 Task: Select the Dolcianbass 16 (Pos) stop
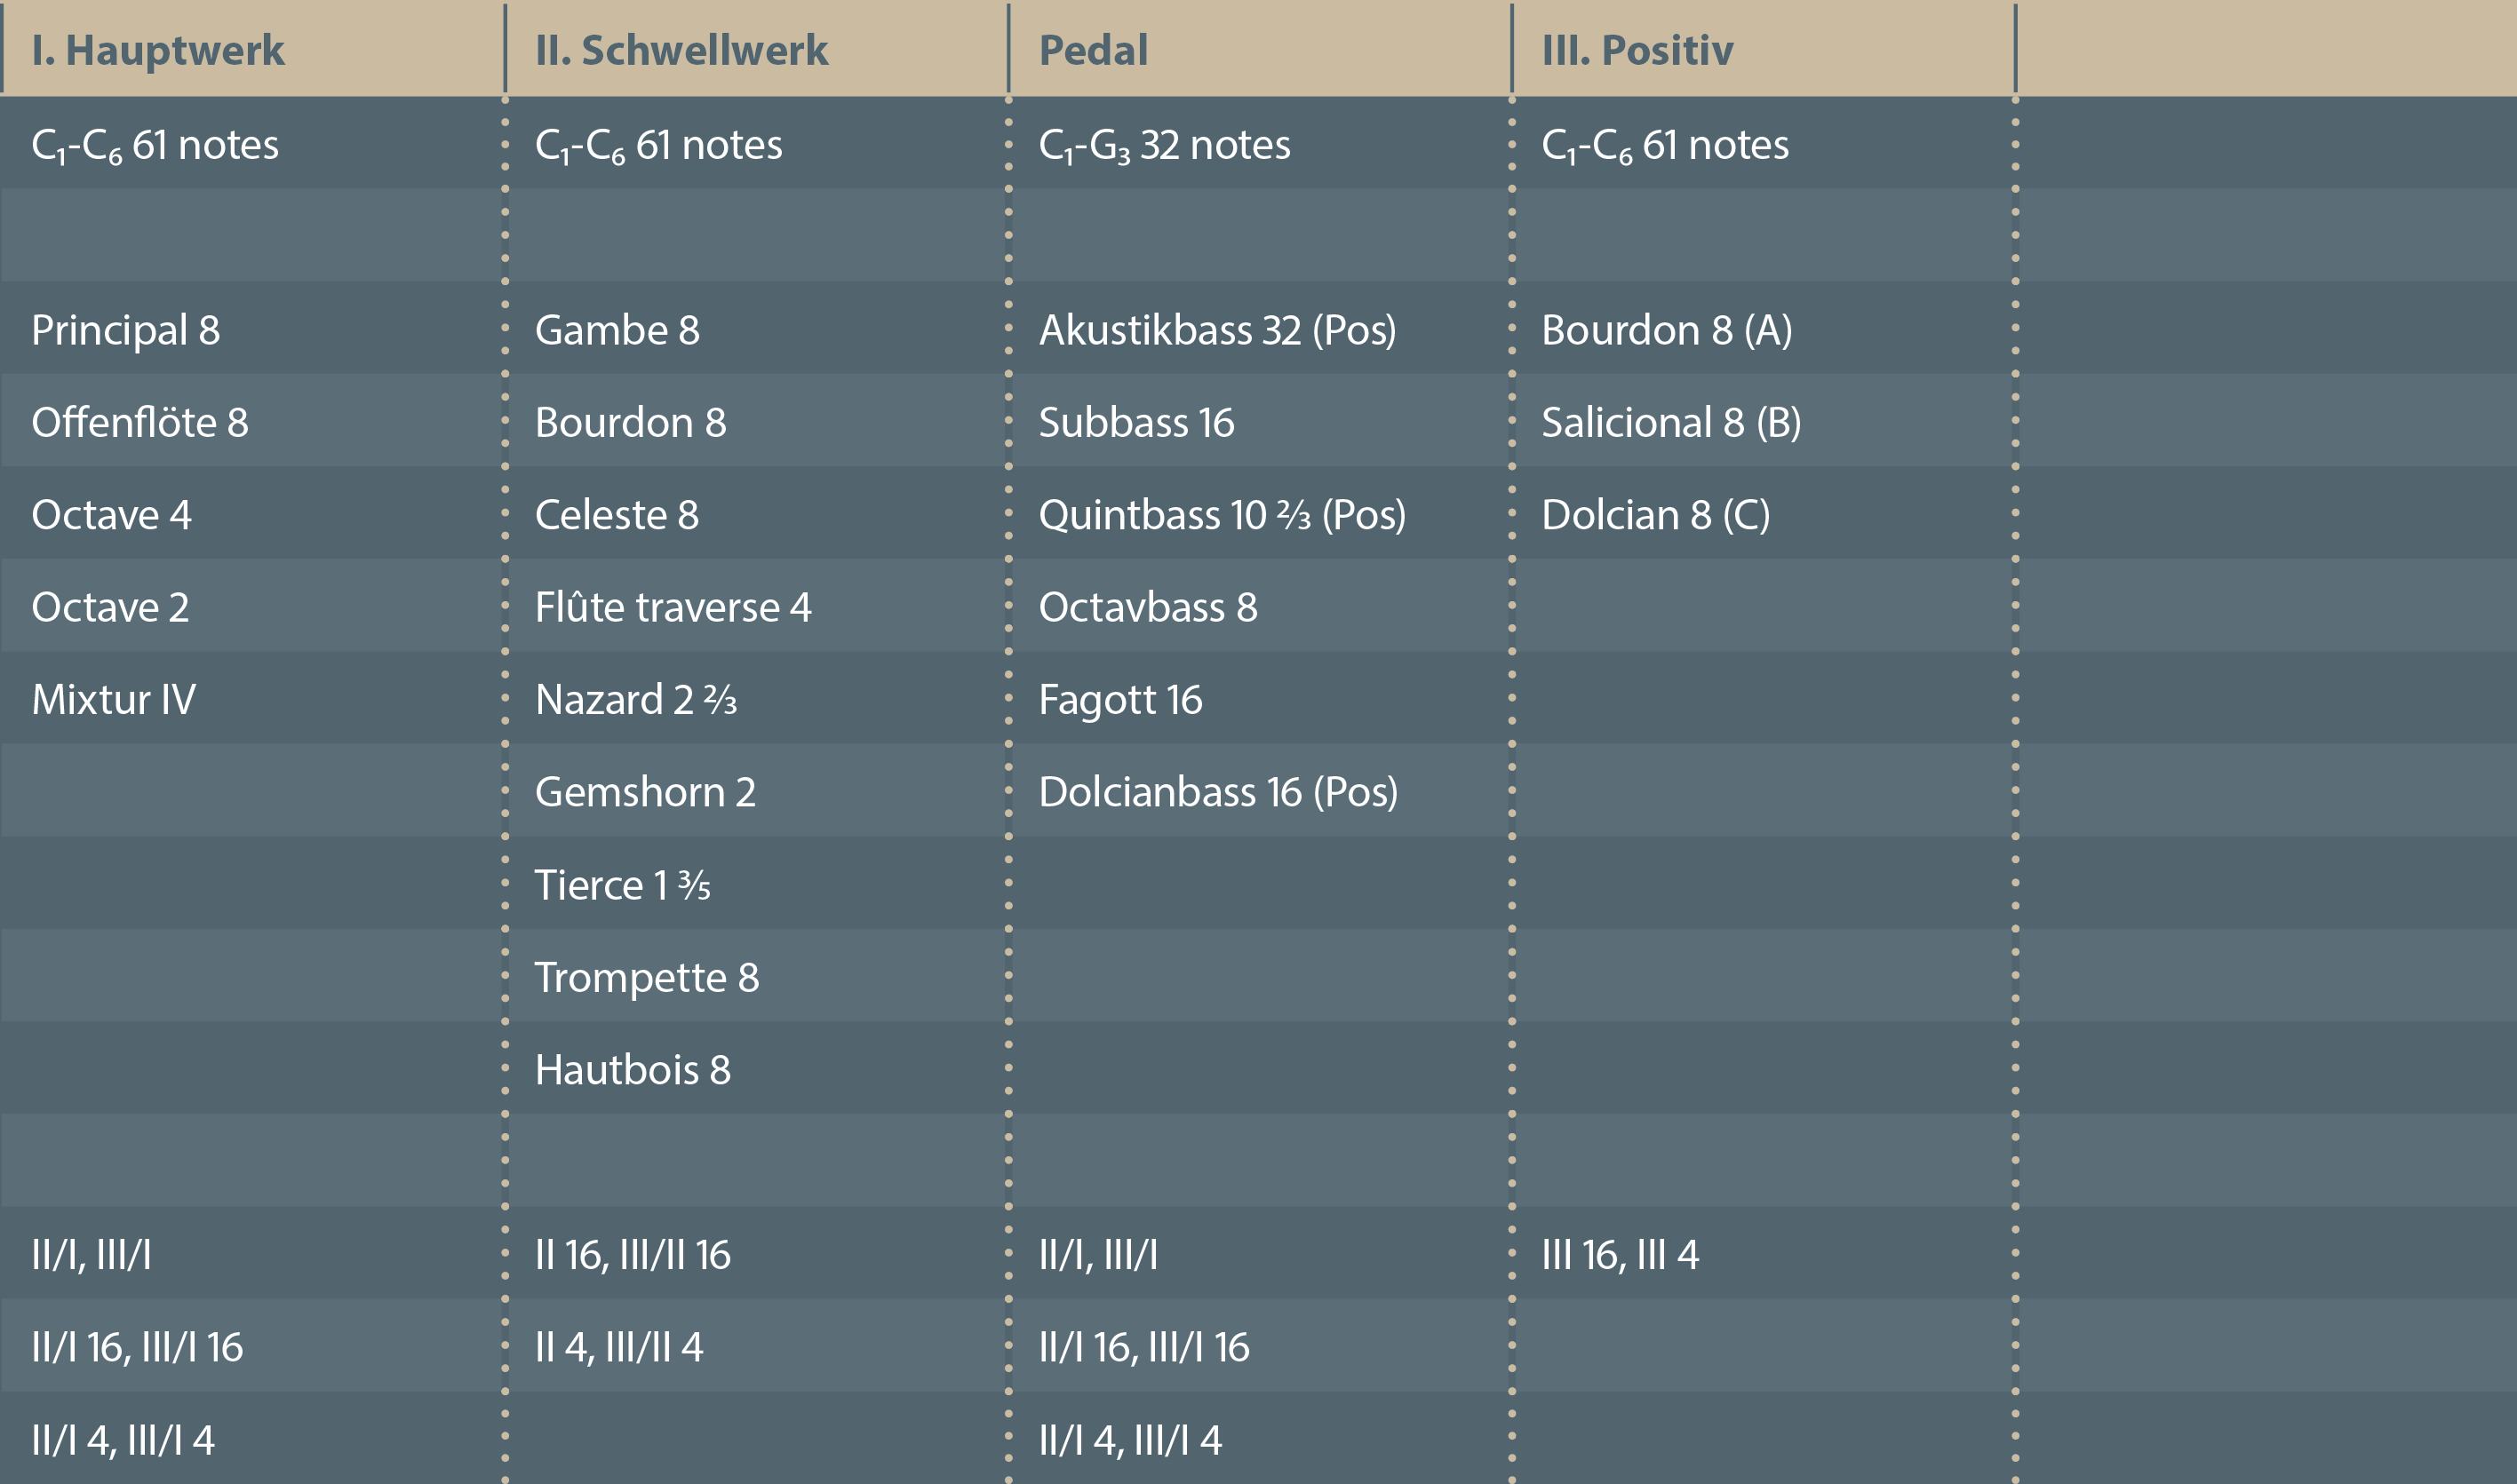pyautogui.click(x=1218, y=792)
